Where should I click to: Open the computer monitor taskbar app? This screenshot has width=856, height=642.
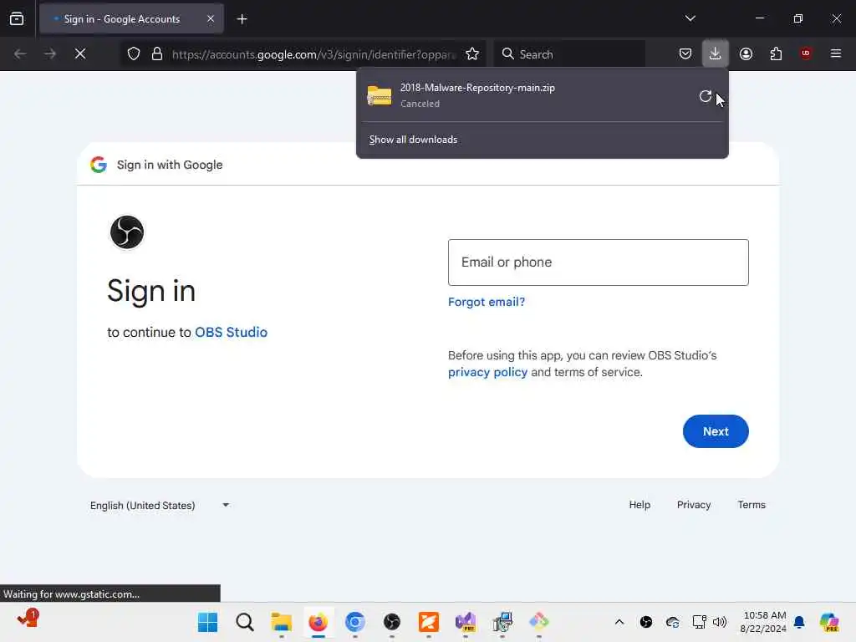pos(502,622)
